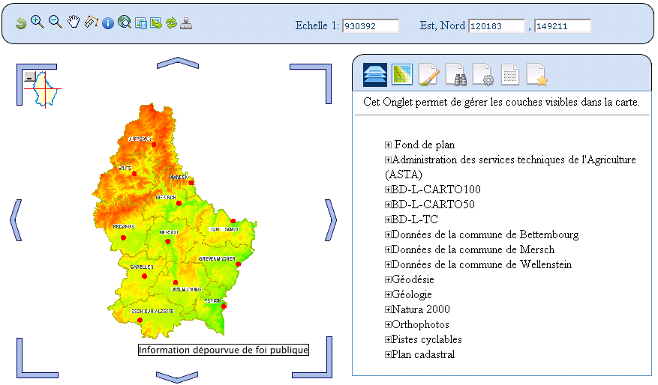Click the Echelle scale input field
Viewport: 658px width, 385px height.
click(370, 26)
